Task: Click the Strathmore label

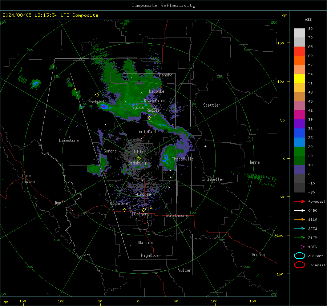Action: [x=177, y=215]
